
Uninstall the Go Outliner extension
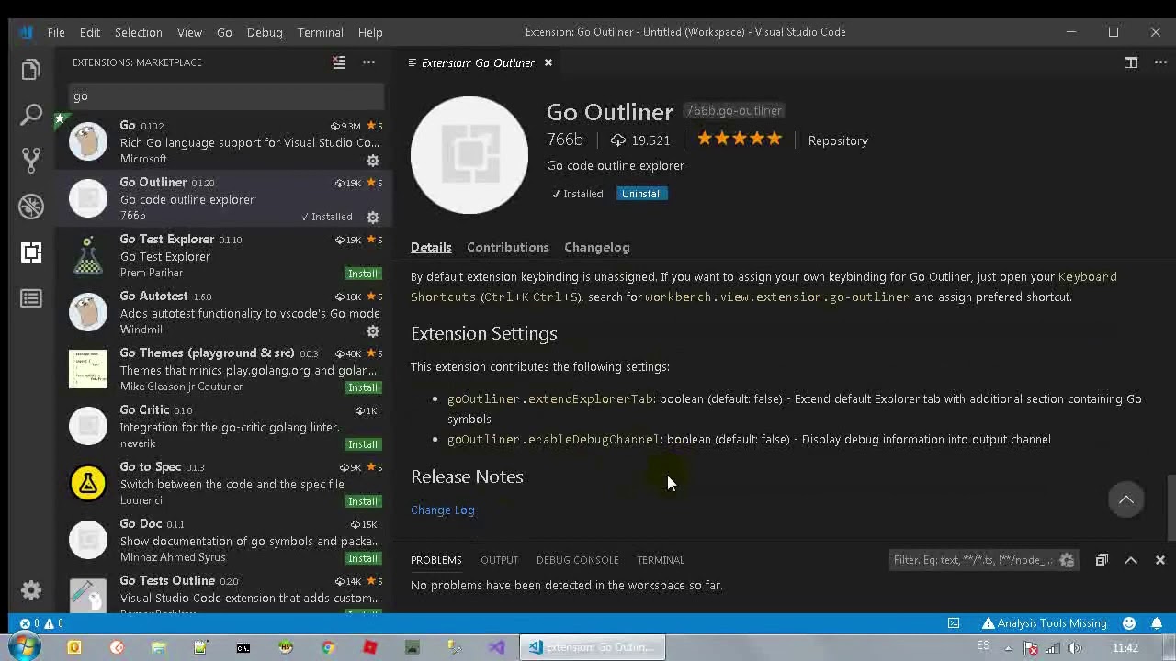pyautogui.click(x=641, y=194)
